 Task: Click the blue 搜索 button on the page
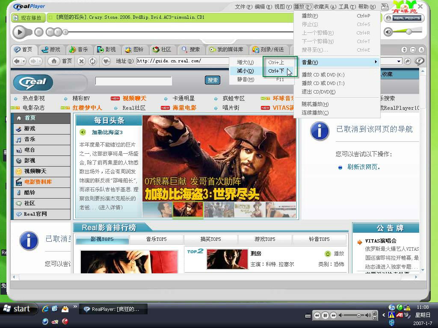pyautogui.click(x=213, y=80)
